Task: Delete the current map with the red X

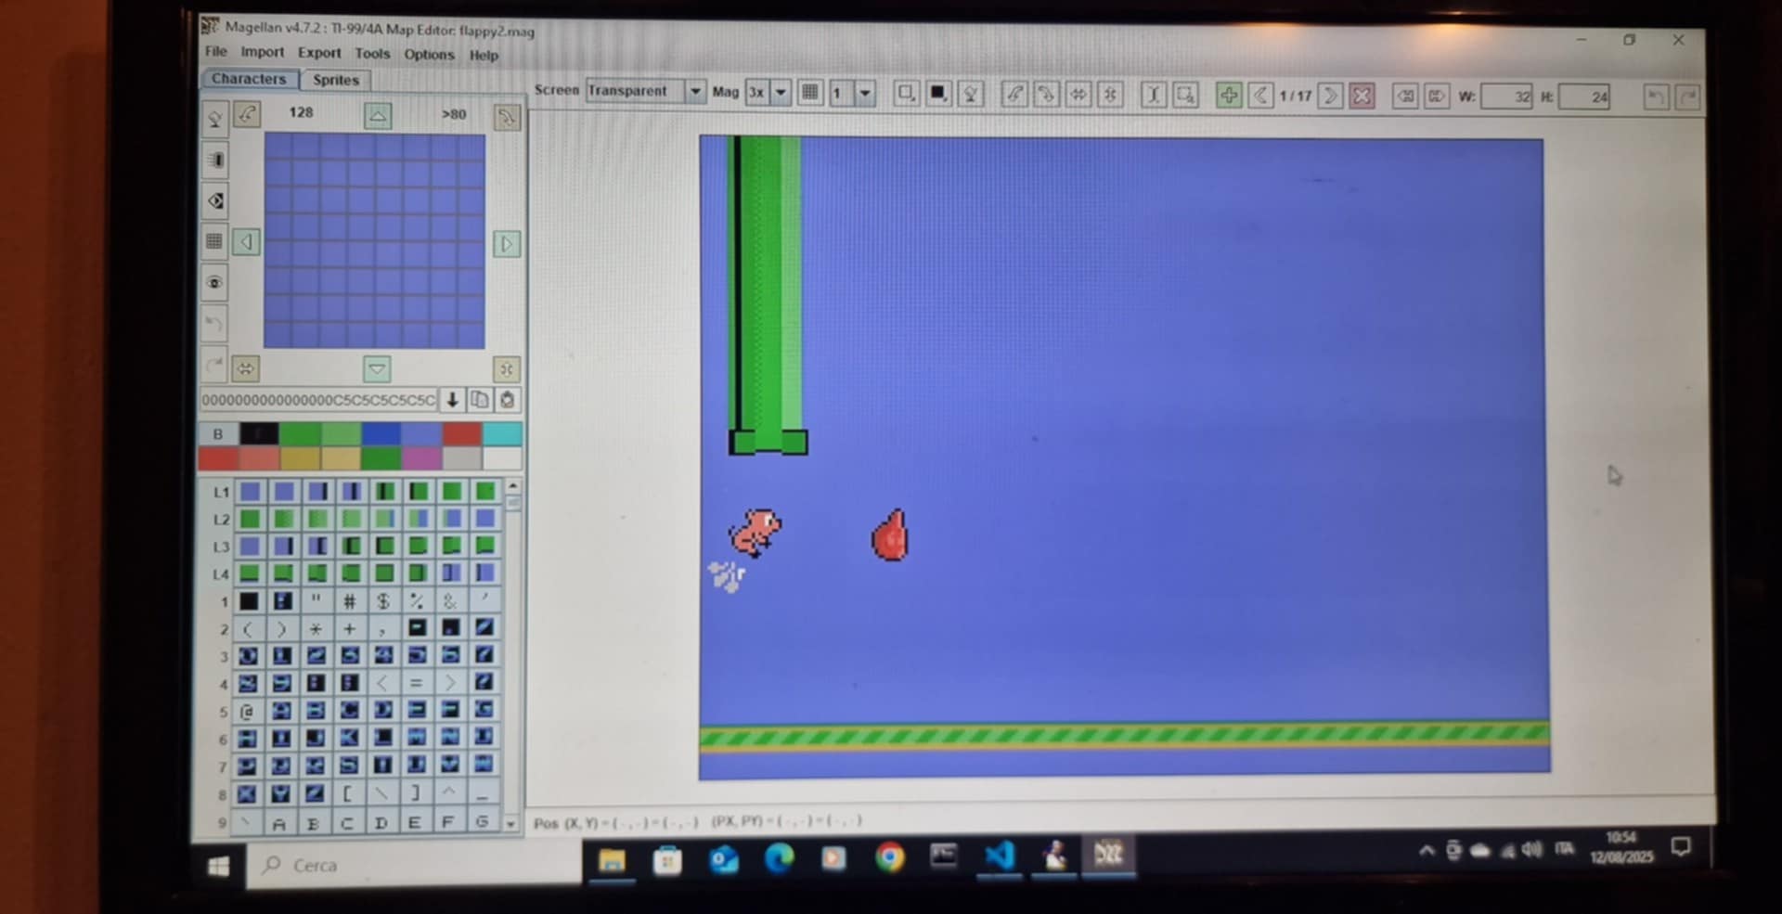Action: pyautogui.click(x=1362, y=96)
